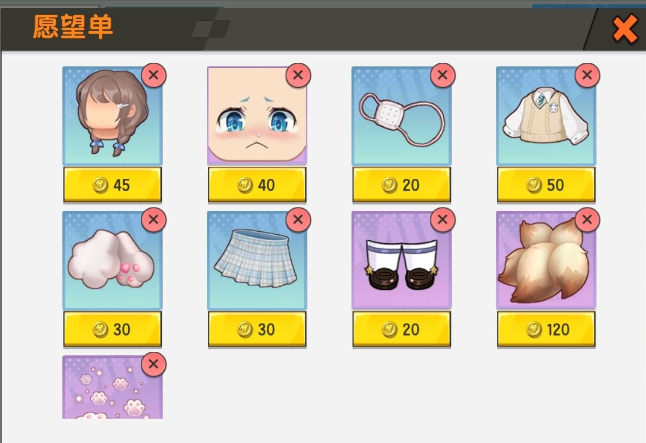Buy the fox tails for 120 coins
This screenshot has height=443, width=646.
546,329
